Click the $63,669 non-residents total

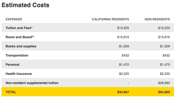pos(164,92)
